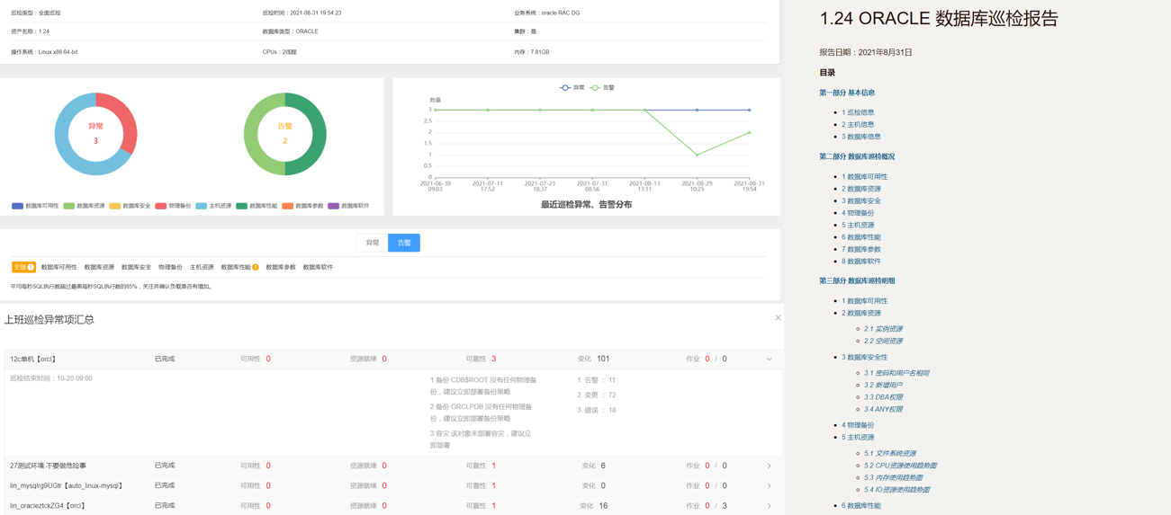The image size is (1171, 515).
Task: Toggle 数据库软件 purple legend marker
Action: (x=334, y=206)
